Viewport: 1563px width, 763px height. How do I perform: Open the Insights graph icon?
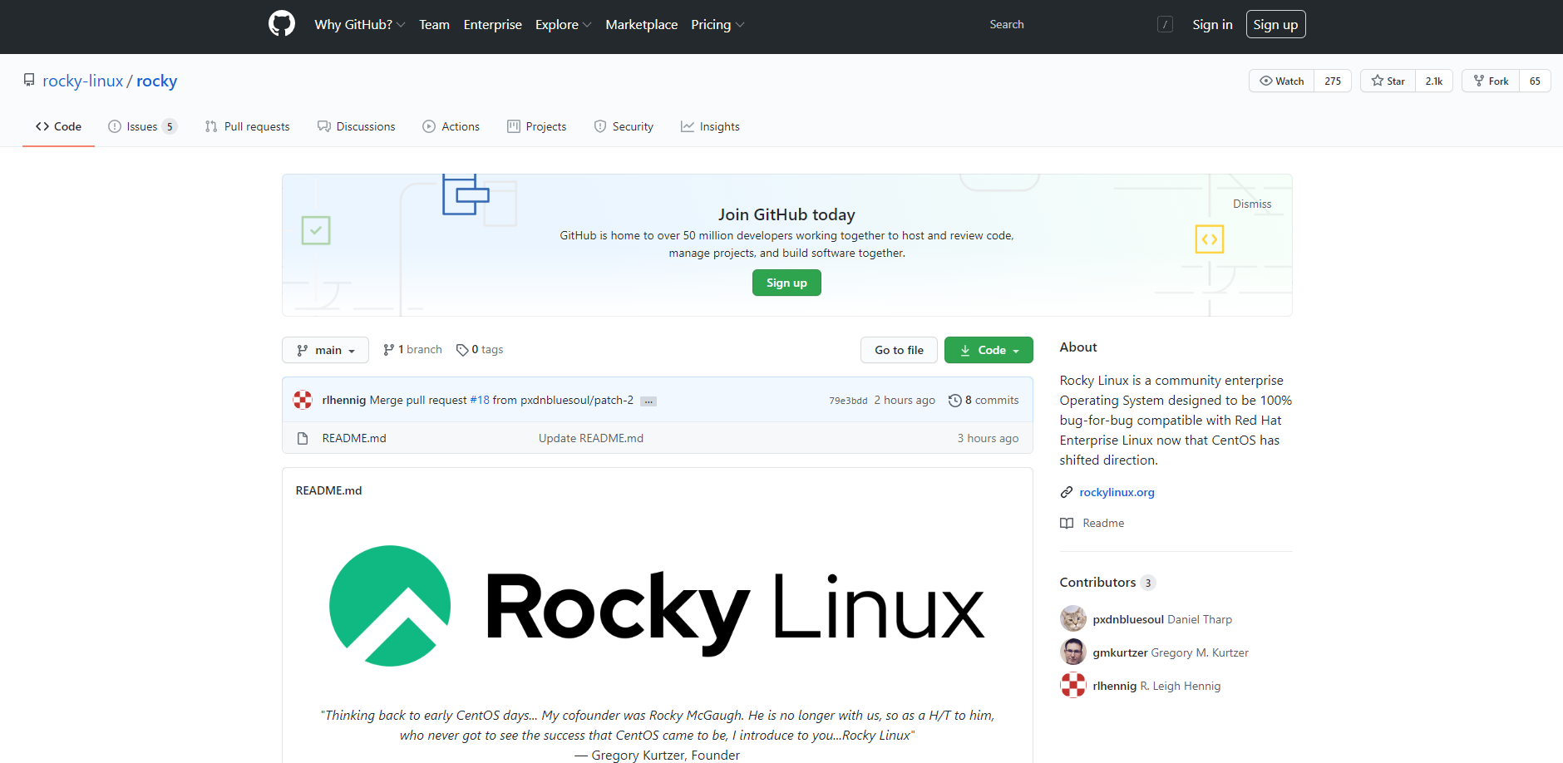[x=688, y=126]
